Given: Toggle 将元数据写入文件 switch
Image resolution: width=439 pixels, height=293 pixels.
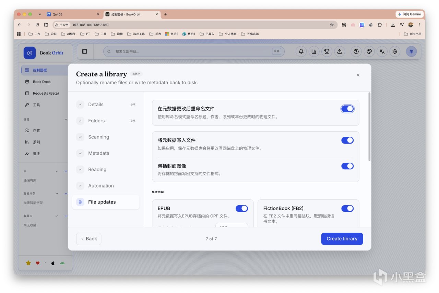Looking at the screenshot, I should coord(347,140).
